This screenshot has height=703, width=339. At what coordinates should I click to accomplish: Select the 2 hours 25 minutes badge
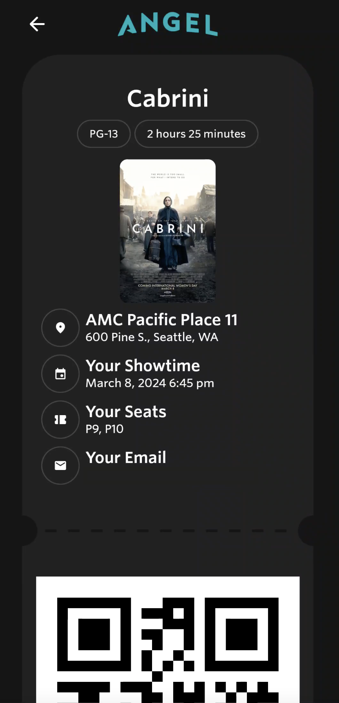coord(196,134)
